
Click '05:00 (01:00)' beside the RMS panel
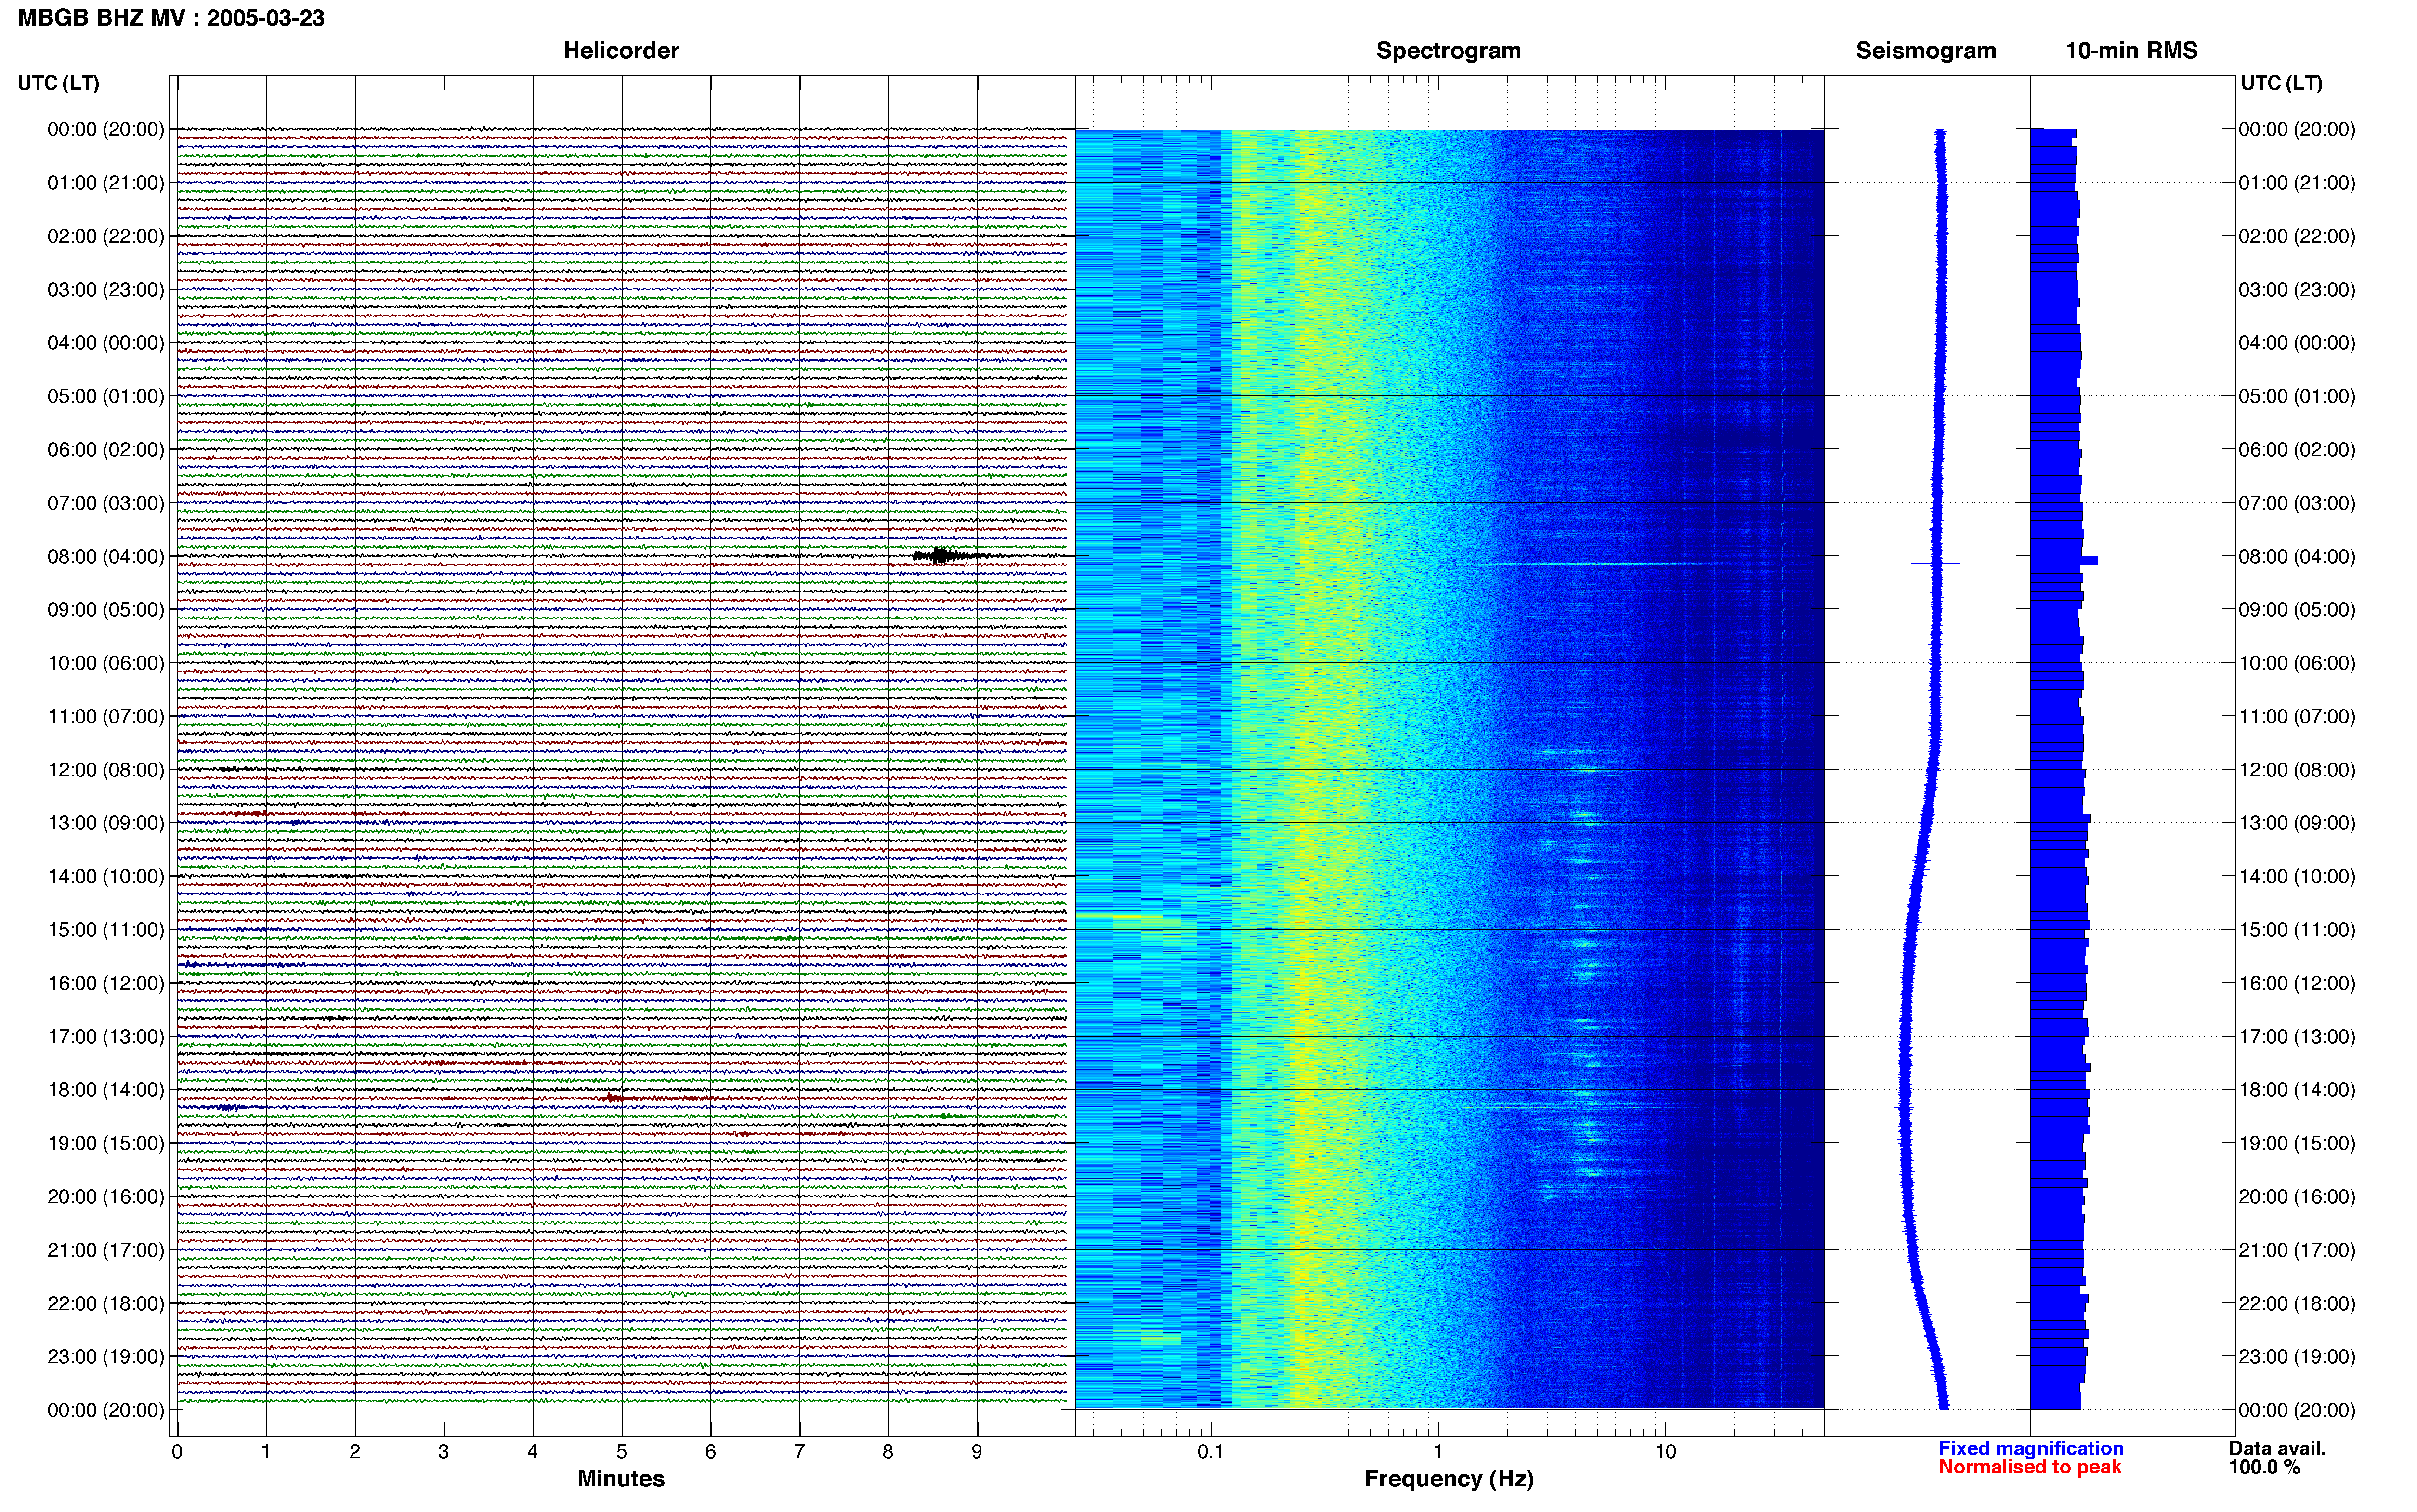(x=2297, y=397)
